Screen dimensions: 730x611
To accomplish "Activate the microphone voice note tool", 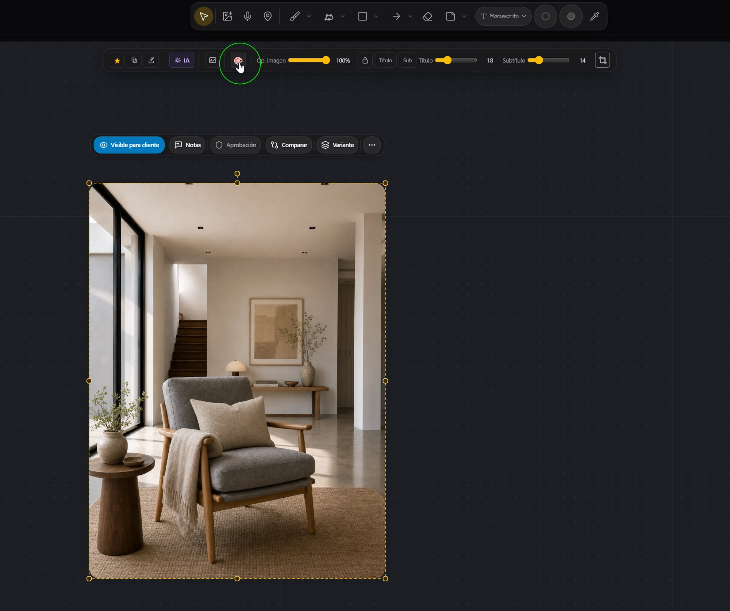I will click(x=247, y=16).
